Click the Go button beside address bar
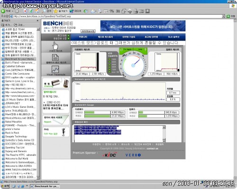Image resolution: width=237 pixels, height=189 pixels. [x=231, y=16]
